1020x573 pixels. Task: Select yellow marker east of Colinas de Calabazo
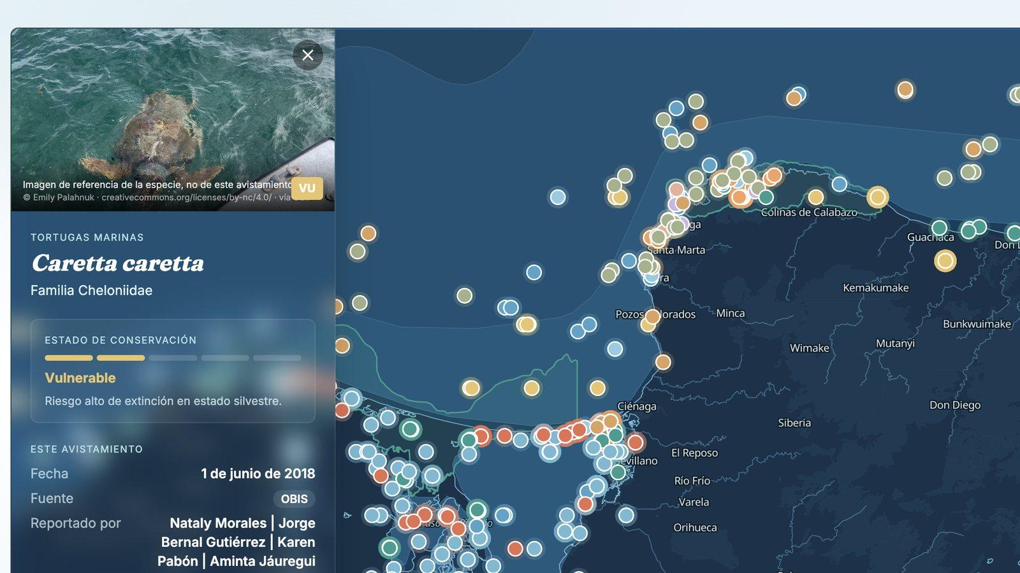[877, 197]
